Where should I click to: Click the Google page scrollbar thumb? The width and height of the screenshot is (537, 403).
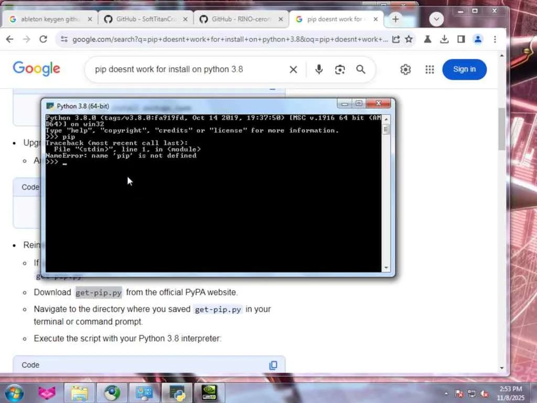pos(502,129)
